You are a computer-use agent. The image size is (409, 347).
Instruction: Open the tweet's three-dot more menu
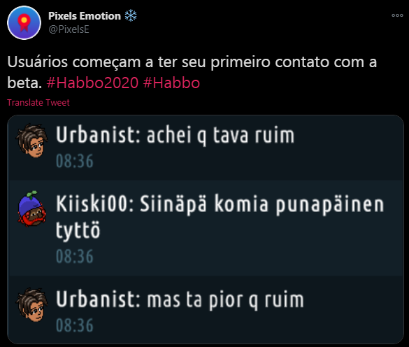click(397, 15)
